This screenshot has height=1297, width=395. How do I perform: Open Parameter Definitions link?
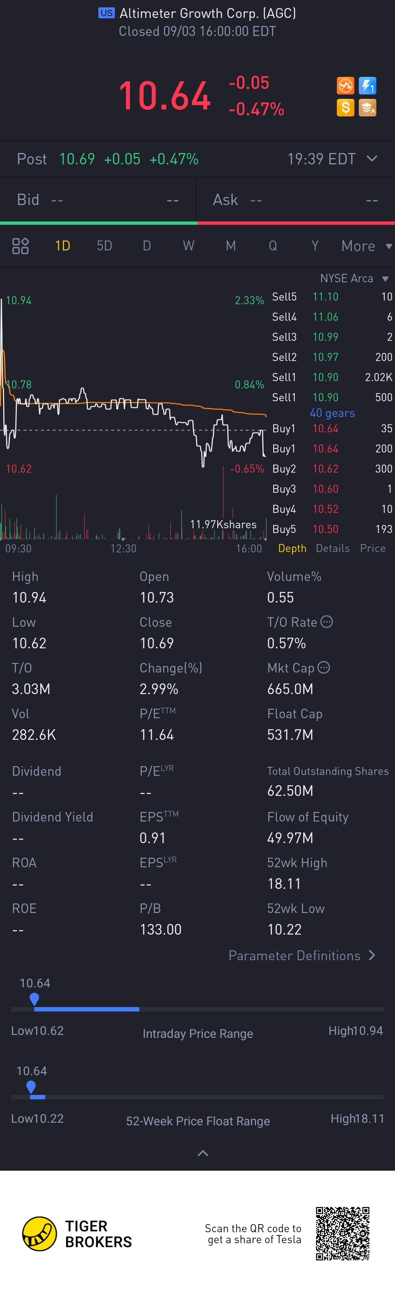[301, 955]
